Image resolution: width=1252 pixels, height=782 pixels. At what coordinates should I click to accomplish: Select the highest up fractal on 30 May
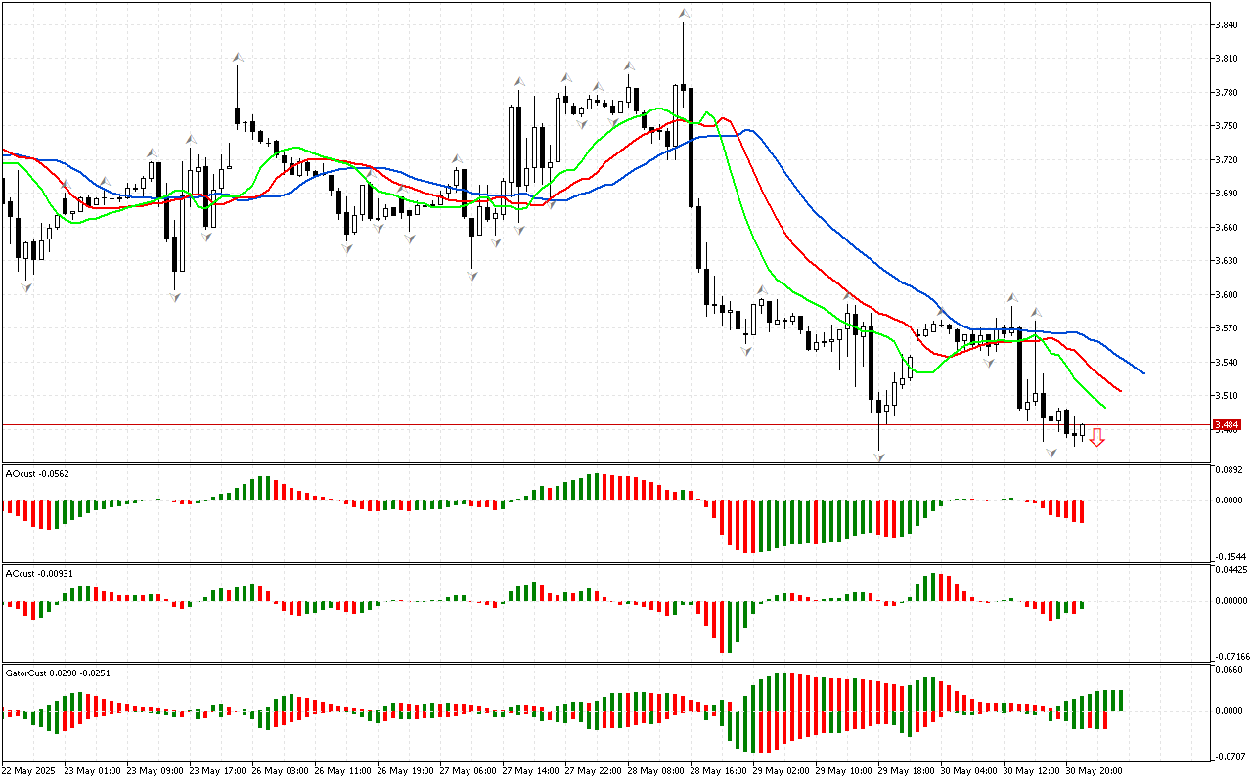click(1011, 297)
